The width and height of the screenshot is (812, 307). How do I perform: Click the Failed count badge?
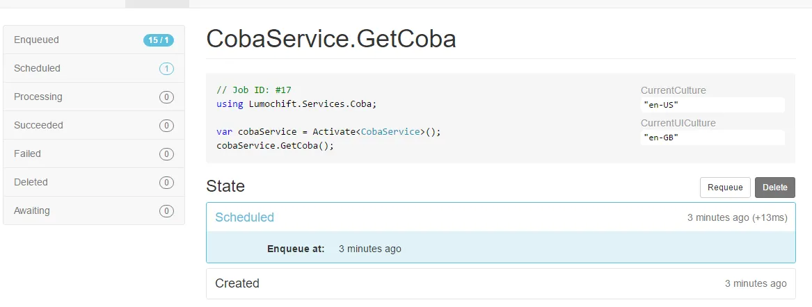(166, 154)
